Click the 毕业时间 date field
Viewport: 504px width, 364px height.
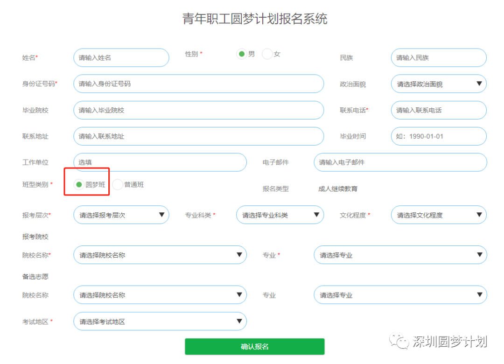tap(438, 136)
